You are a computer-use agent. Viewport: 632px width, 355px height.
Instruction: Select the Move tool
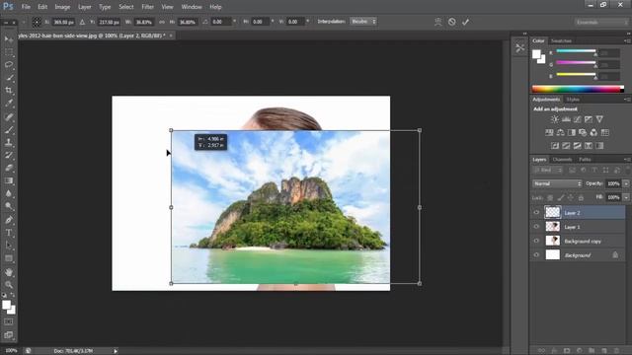coord(9,38)
